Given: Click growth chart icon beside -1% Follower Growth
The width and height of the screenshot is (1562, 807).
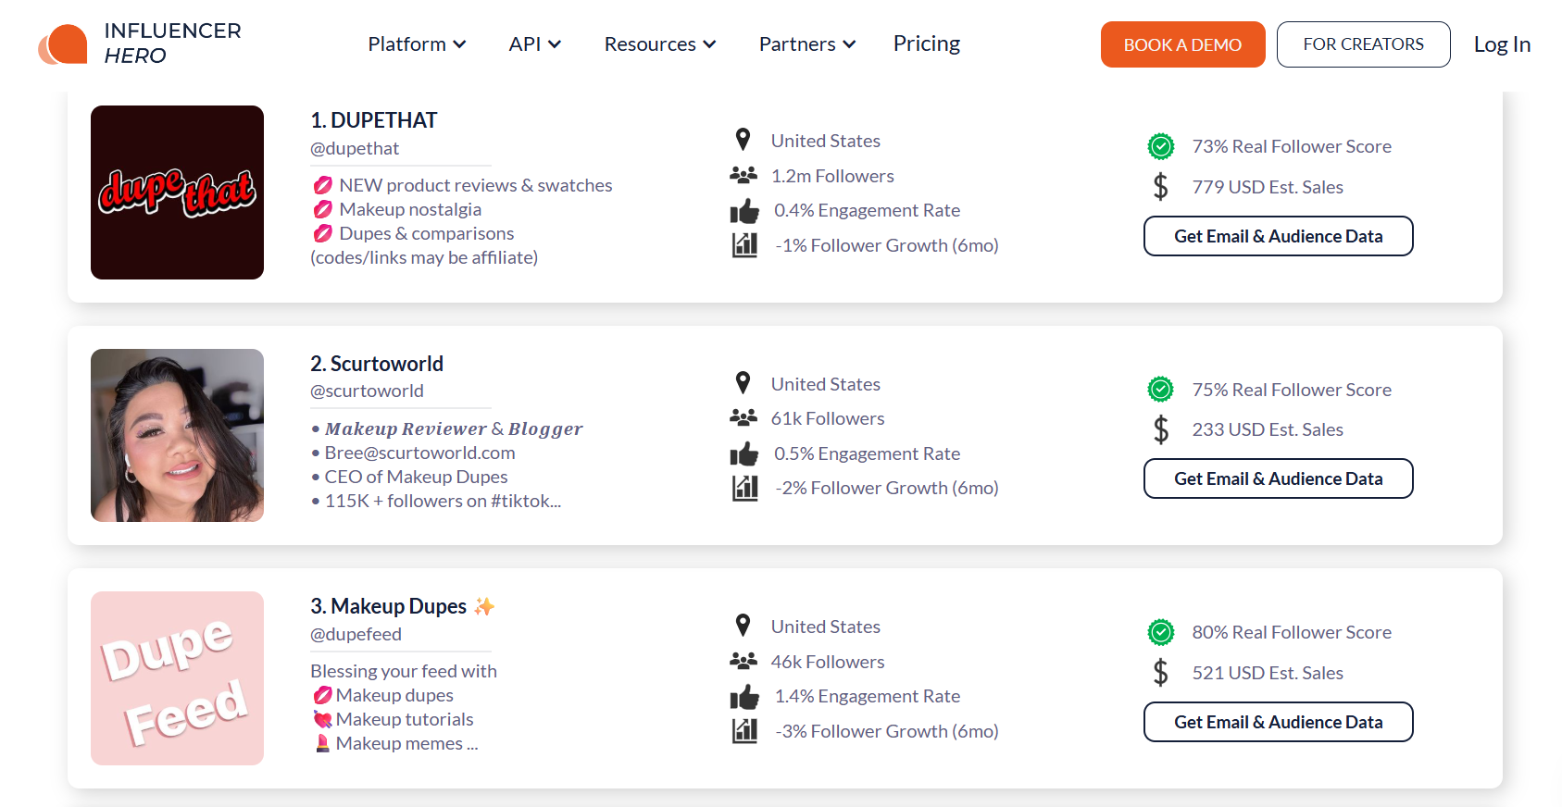Looking at the screenshot, I should pyautogui.click(x=744, y=245).
